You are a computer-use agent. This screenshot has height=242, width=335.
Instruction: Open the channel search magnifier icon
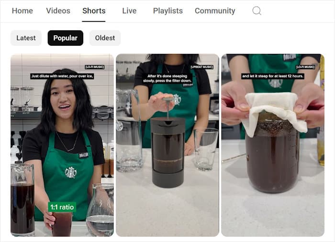(x=257, y=11)
